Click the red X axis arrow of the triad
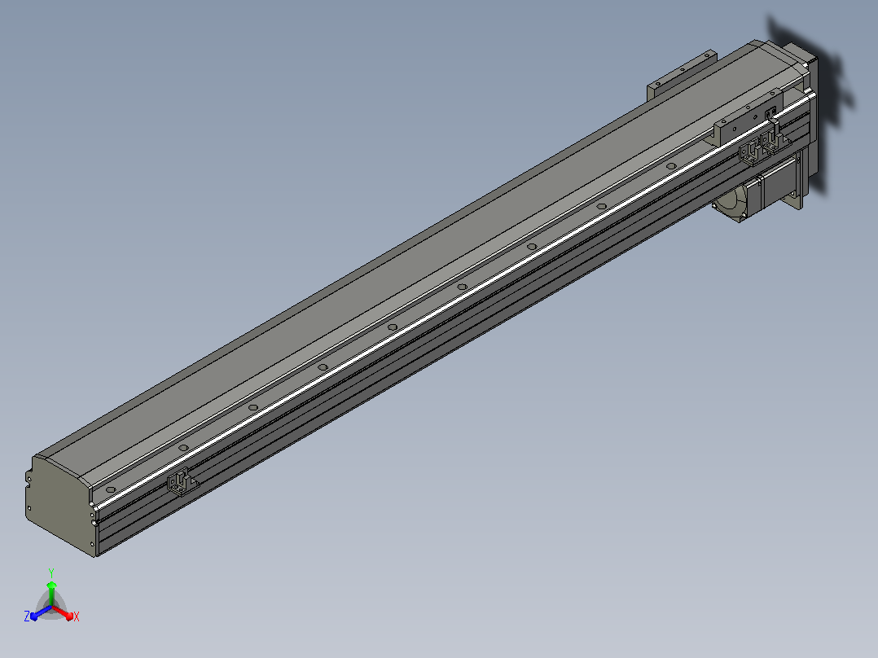The image size is (878, 658). (x=64, y=612)
